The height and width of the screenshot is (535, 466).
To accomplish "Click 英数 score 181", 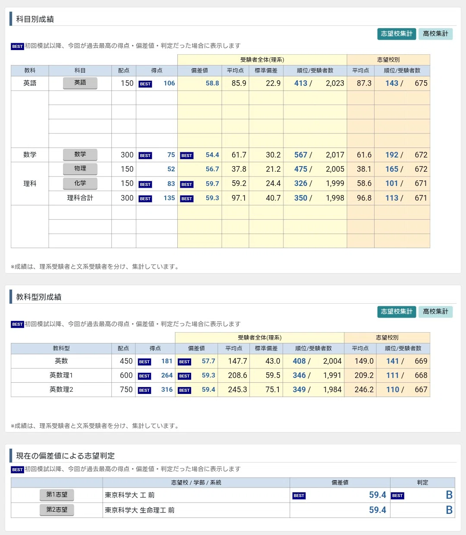I will [x=167, y=361].
